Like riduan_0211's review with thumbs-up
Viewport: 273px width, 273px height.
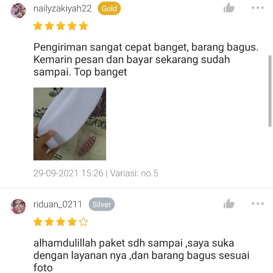click(229, 203)
